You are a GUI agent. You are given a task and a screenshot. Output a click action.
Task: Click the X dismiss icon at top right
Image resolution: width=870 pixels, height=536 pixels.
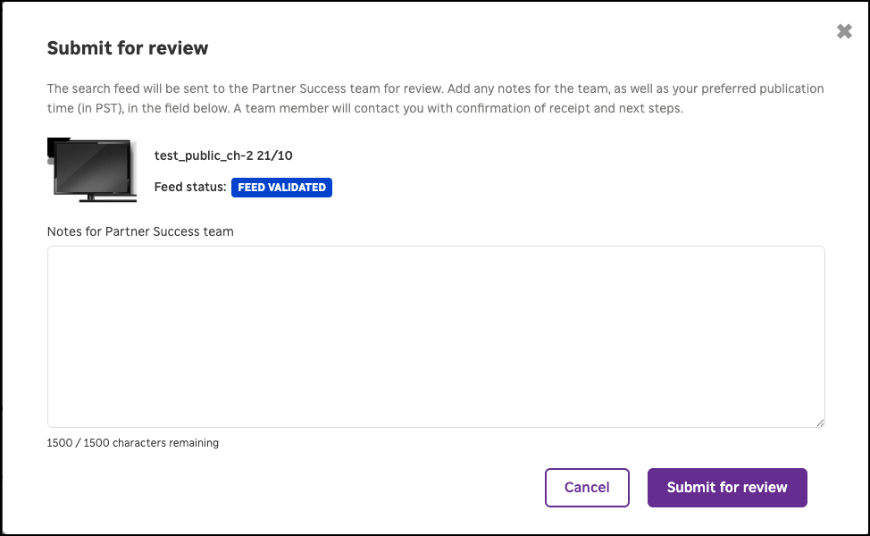tap(844, 30)
